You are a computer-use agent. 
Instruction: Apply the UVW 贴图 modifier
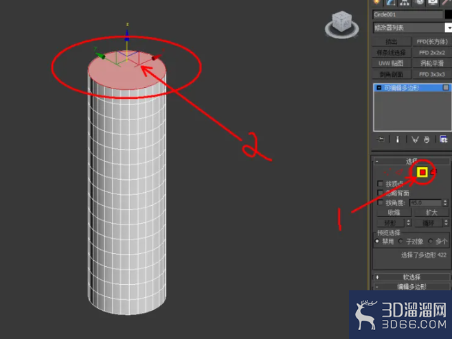click(392, 63)
